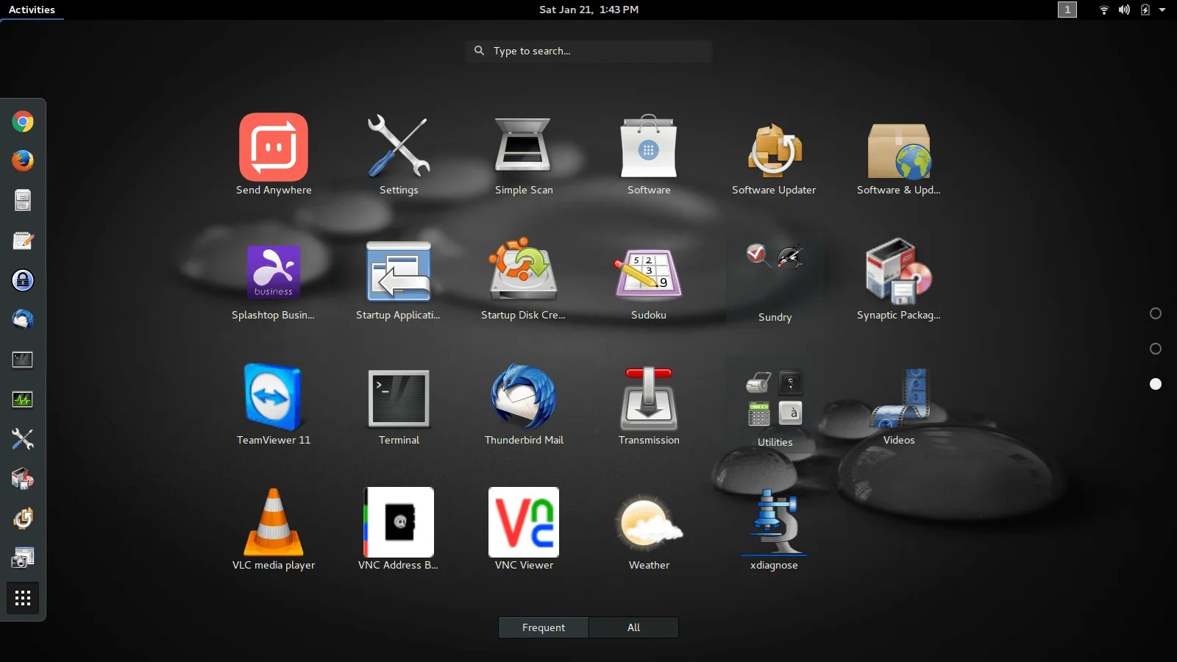Click the workspace 1 indicator in the top bar
This screenshot has width=1177, height=662.
click(1067, 10)
